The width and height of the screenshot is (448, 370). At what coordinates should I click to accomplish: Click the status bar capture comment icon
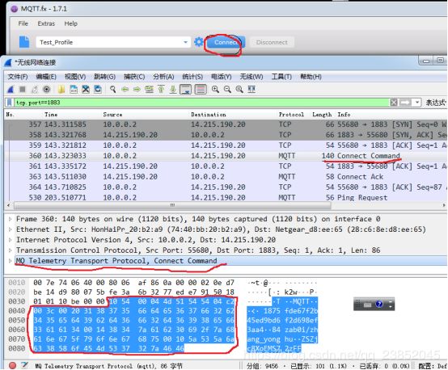pyautogui.click(x=24, y=365)
